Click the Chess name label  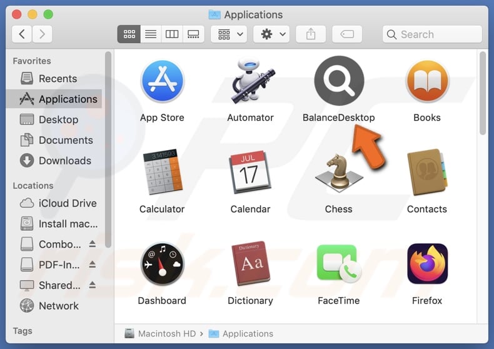pyautogui.click(x=339, y=209)
